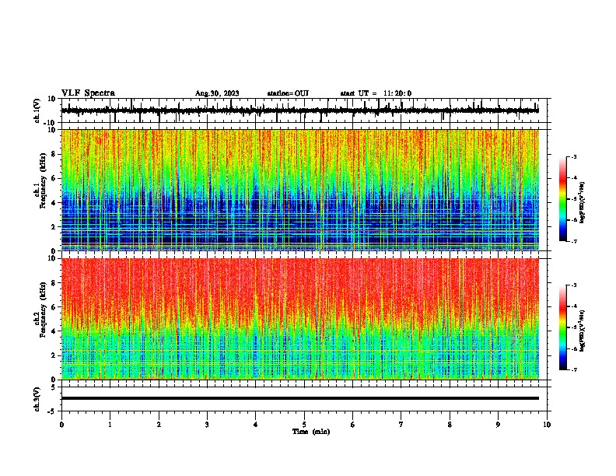
Task: Click the "VLF Spectra" title text
Action: click(88, 93)
